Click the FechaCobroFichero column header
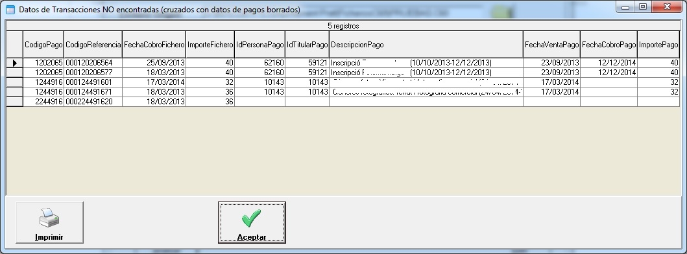This screenshot has width=687, height=254. (x=154, y=44)
